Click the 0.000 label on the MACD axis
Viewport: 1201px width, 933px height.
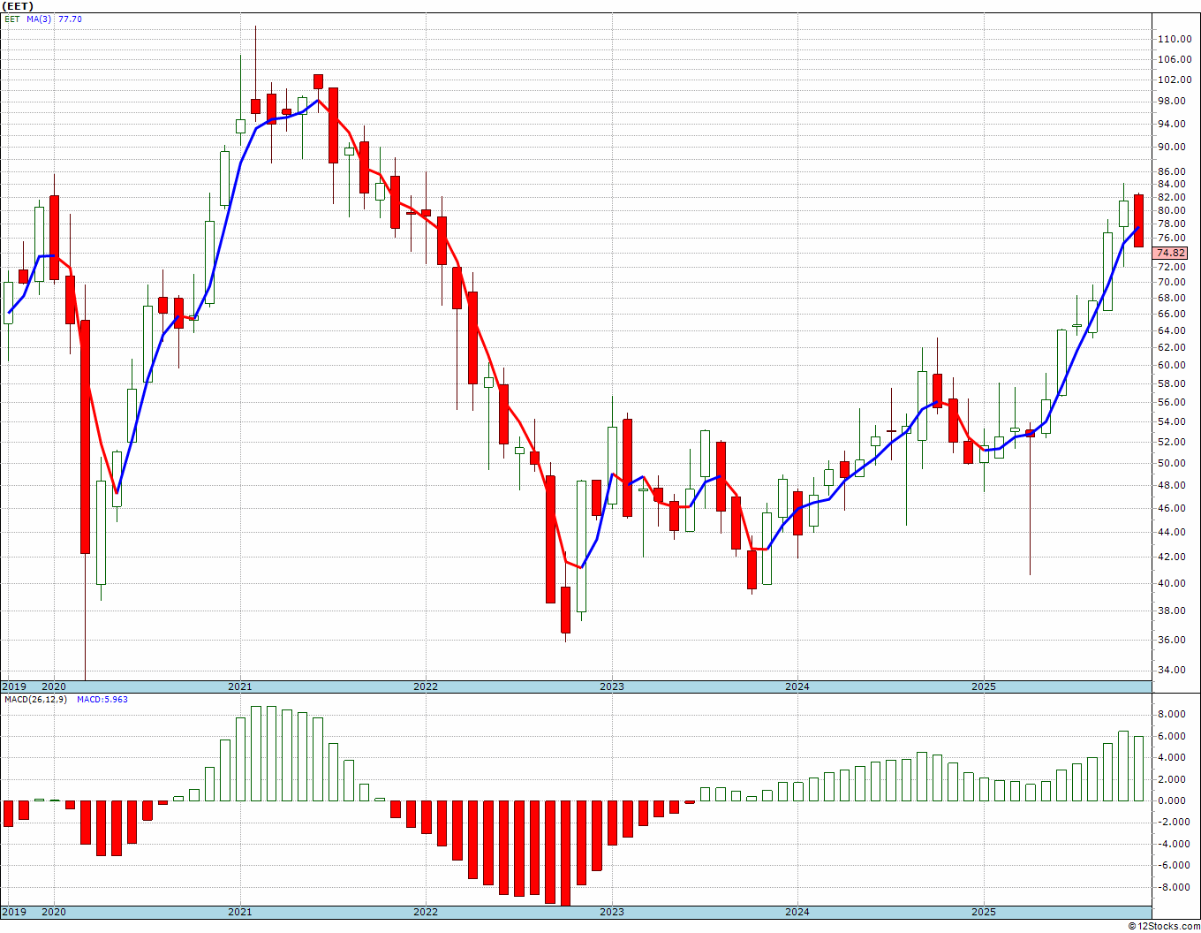[x=1173, y=800]
